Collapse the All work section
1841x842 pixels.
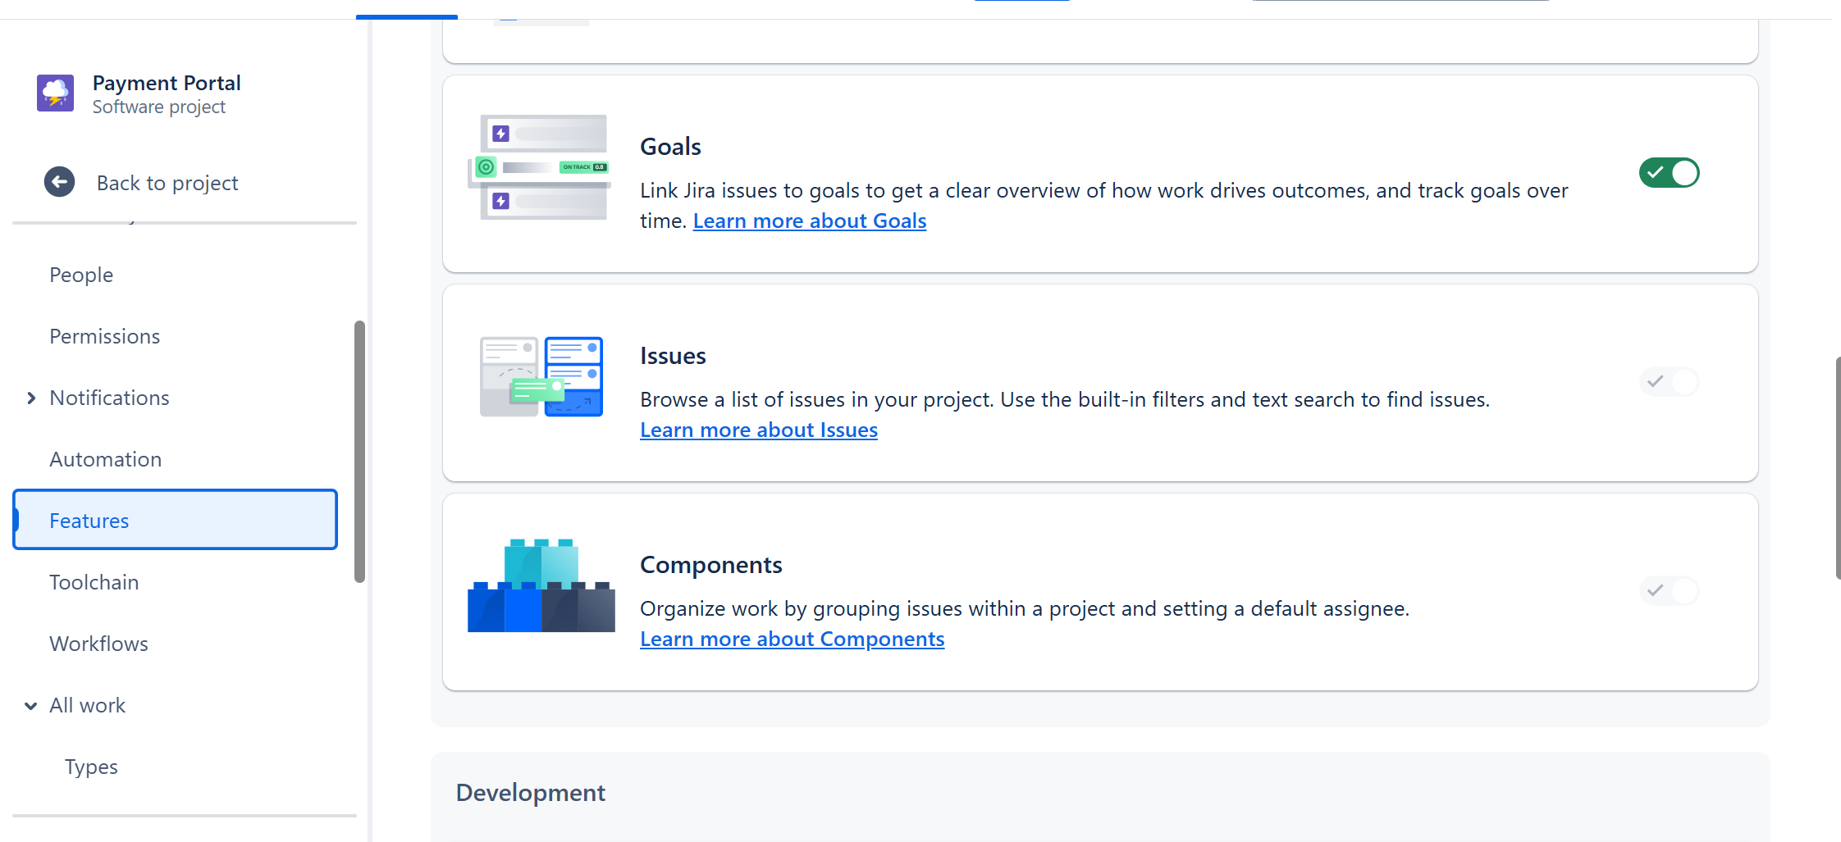30,705
